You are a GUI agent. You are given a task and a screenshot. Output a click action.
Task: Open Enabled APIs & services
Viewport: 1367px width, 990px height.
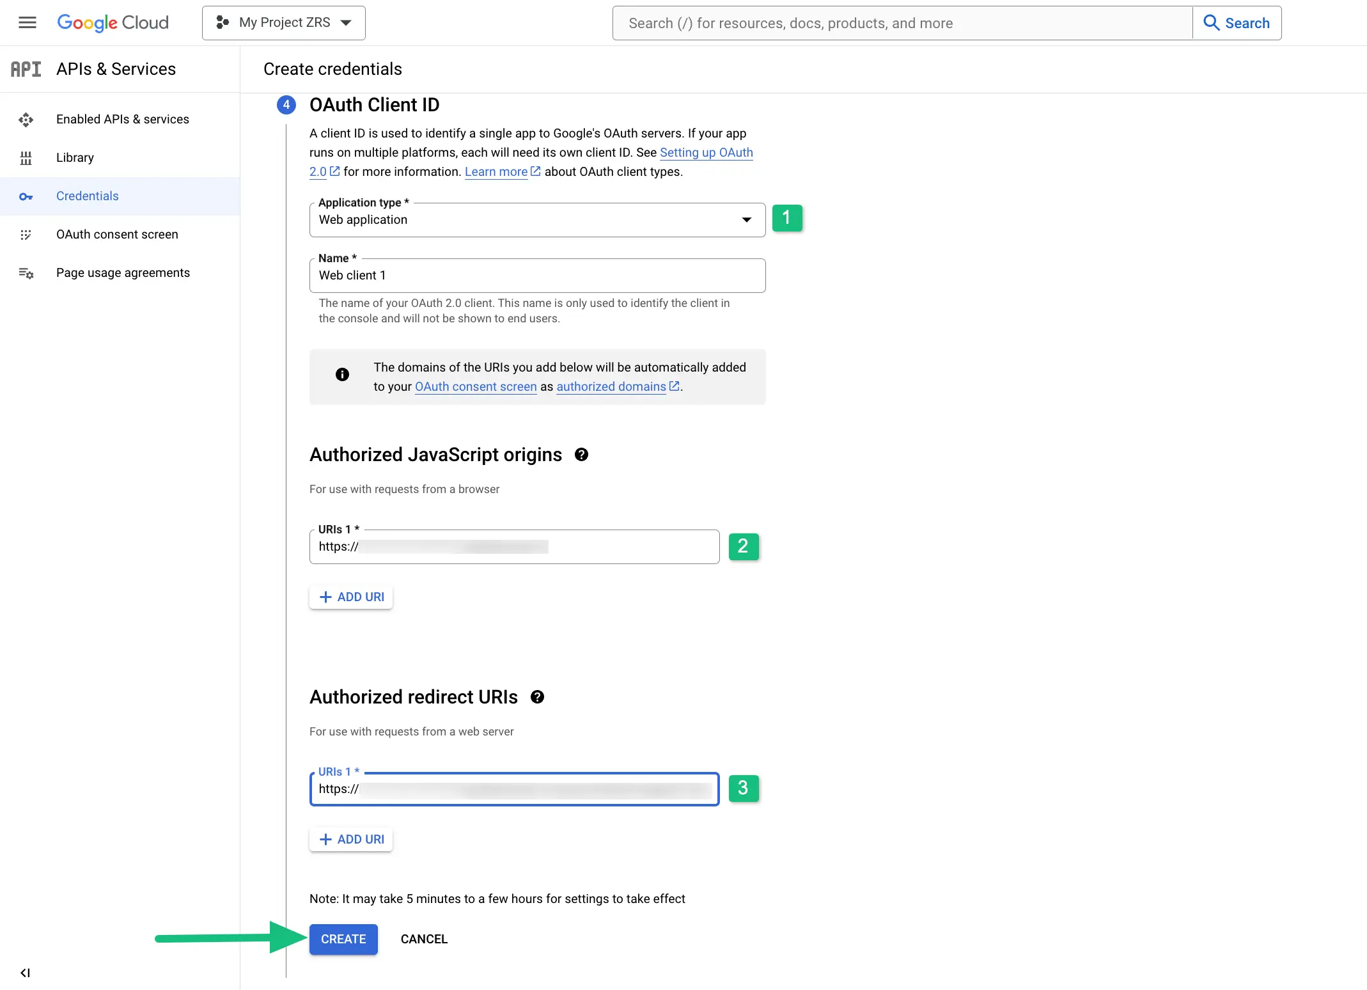[x=122, y=119]
